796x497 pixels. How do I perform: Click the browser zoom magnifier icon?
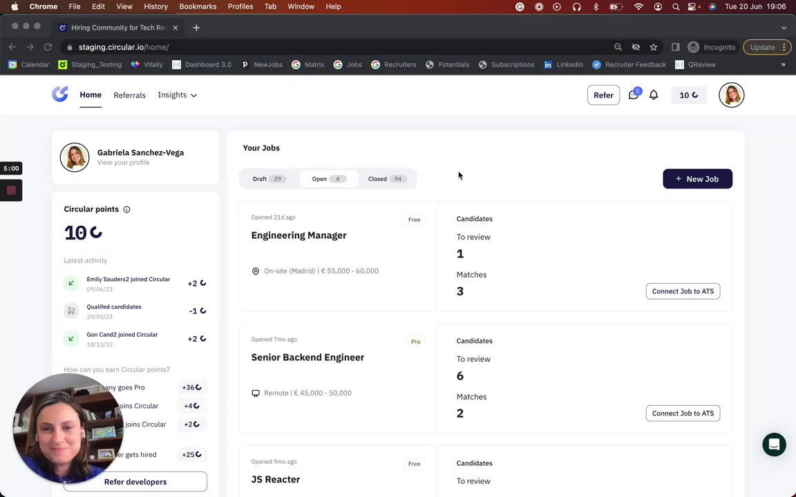(x=618, y=47)
